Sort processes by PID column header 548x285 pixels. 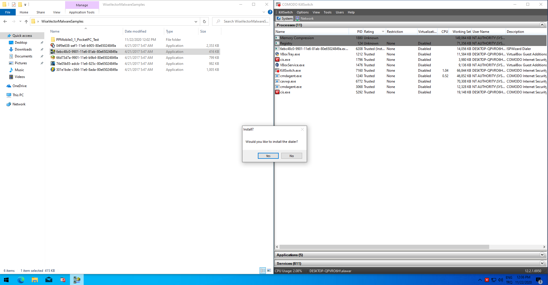pyautogui.click(x=356, y=32)
